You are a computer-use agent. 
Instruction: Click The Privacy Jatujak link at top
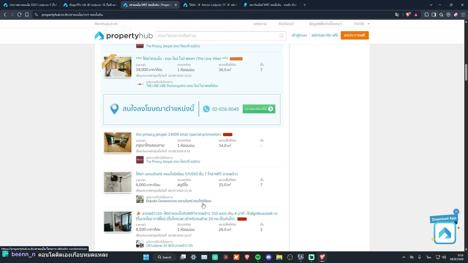tap(173, 46)
